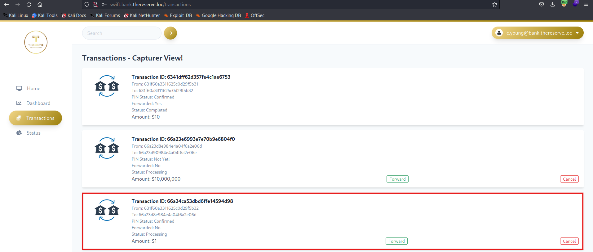Cancel the $10,000,000 transaction
The image size is (593, 252).
tap(569, 179)
